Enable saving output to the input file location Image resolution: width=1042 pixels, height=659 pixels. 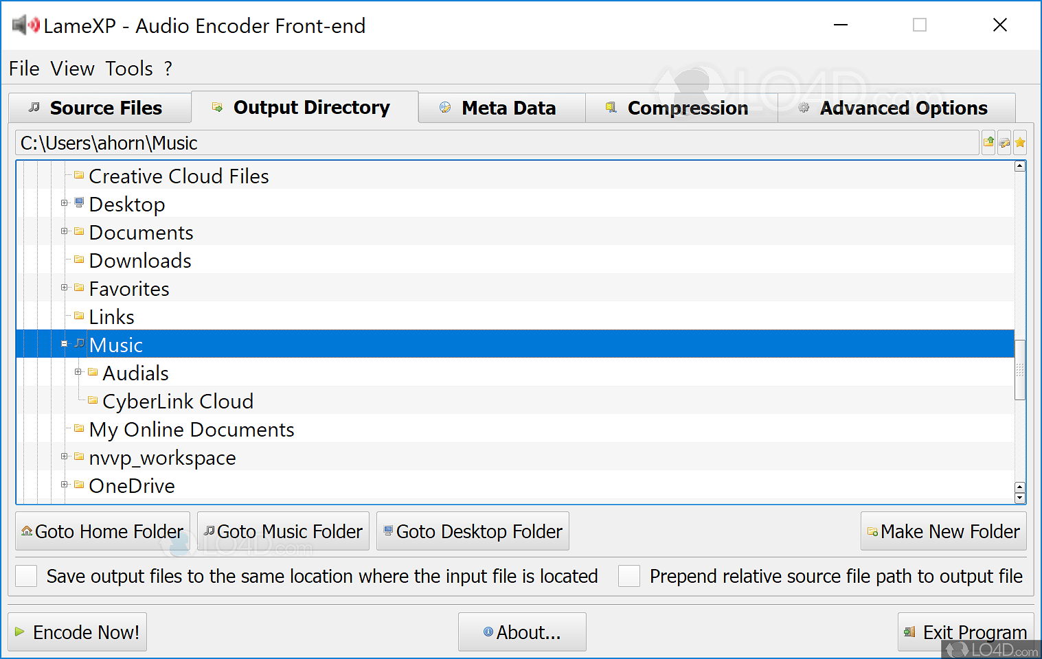coord(26,576)
